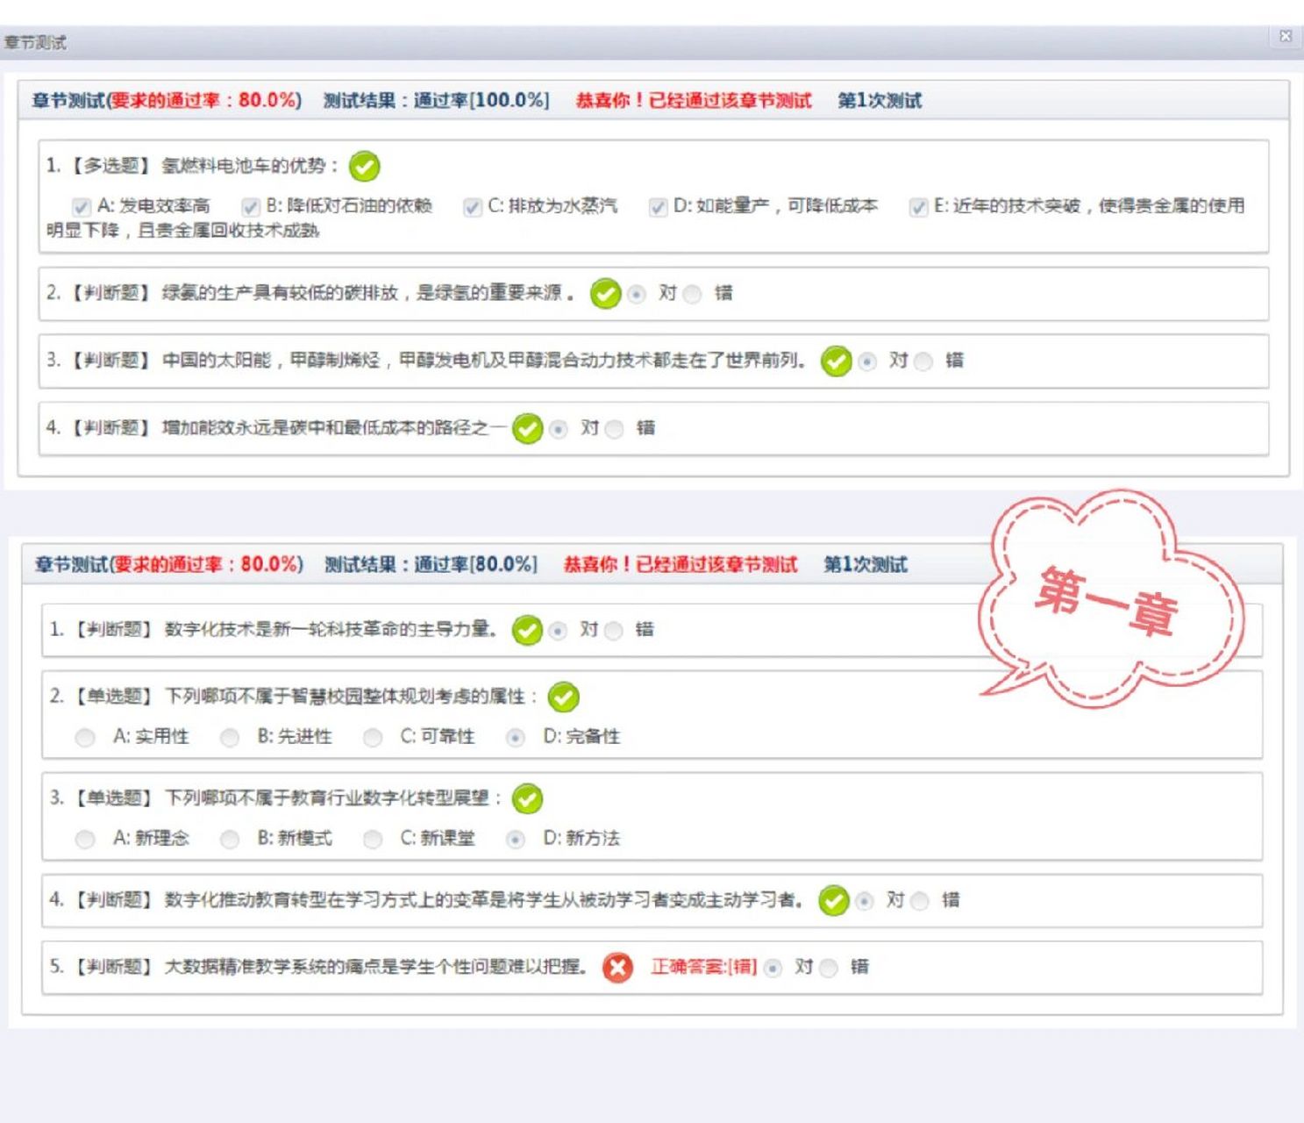Image resolution: width=1304 pixels, height=1123 pixels.
Task: Click the 通过率[80.0%] result text
Action: coord(476,564)
